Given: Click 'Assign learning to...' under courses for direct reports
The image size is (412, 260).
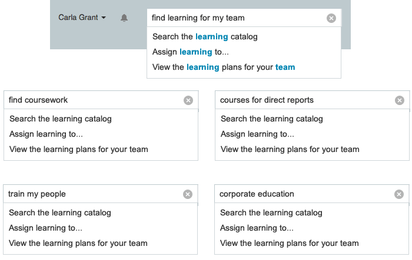Looking at the screenshot, I should (257, 134).
